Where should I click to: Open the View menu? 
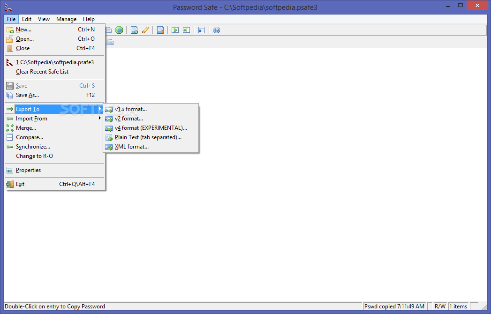point(44,19)
